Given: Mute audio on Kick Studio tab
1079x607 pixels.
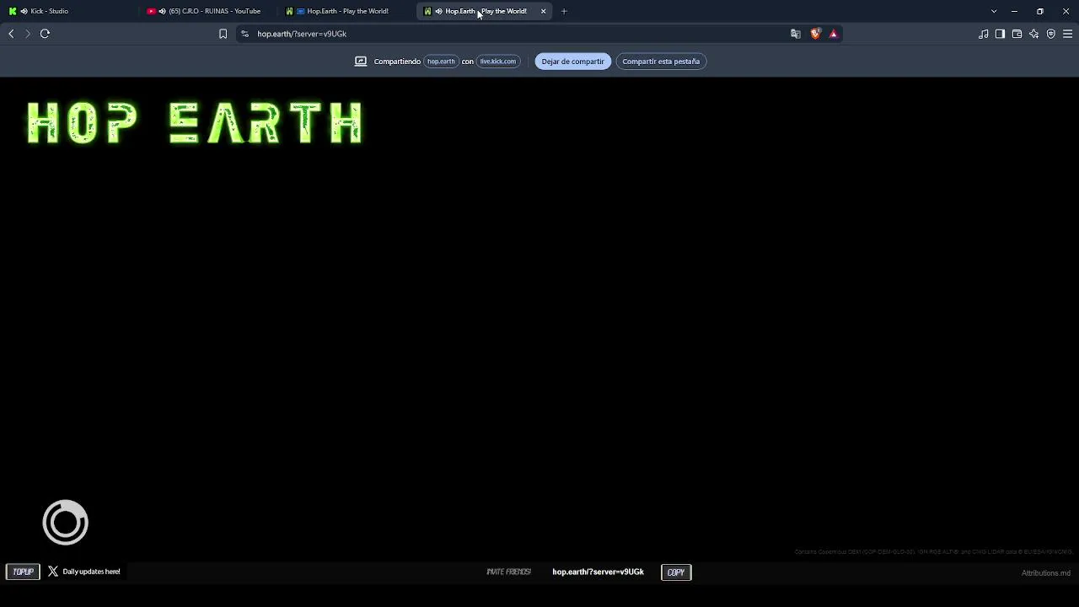Looking at the screenshot, I should 24,11.
